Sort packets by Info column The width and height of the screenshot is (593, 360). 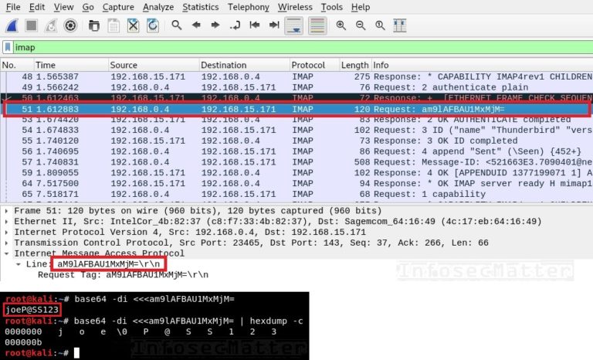(482, 65)
